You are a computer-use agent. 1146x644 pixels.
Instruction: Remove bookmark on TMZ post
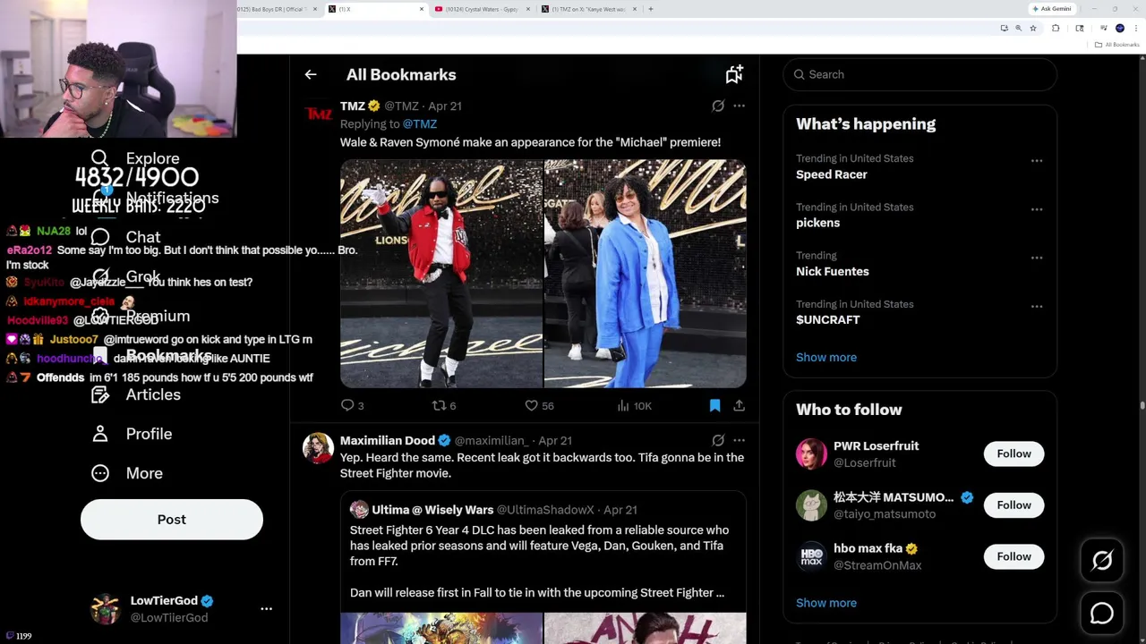point(714,405)
